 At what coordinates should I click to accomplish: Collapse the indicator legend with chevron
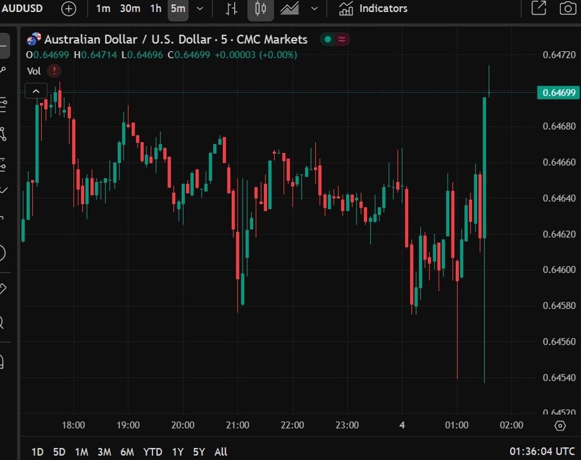36,91
